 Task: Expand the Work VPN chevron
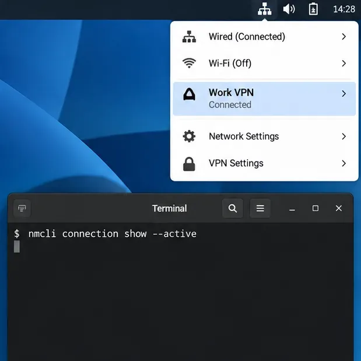pyautogui.click(x=344, y=93)
